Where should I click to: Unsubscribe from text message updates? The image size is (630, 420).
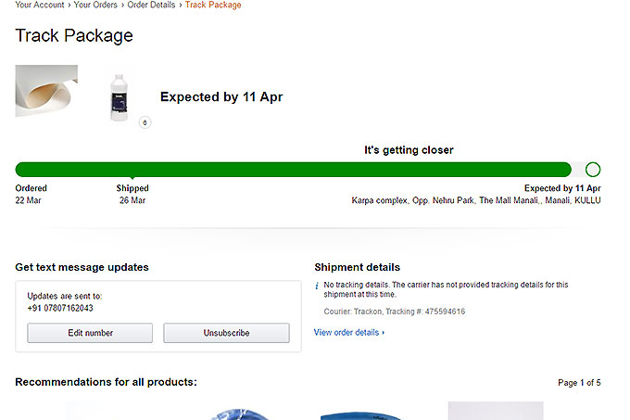point(226,333)
